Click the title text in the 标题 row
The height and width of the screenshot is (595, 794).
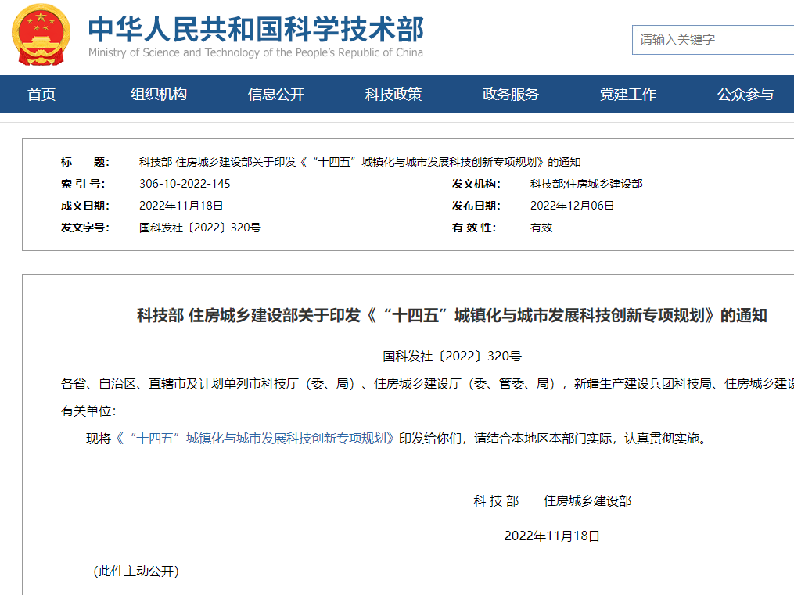[360, 162]
